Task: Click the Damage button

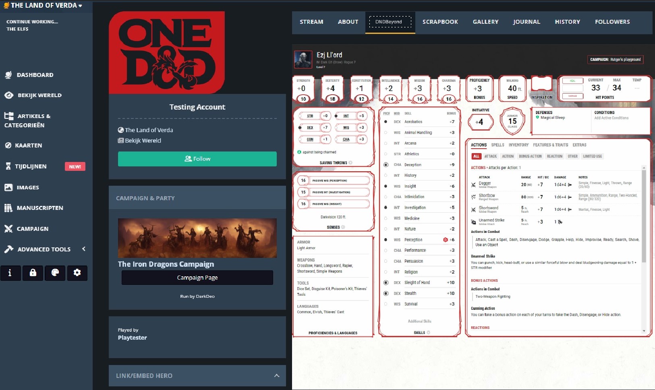Action: click(572, 96)
